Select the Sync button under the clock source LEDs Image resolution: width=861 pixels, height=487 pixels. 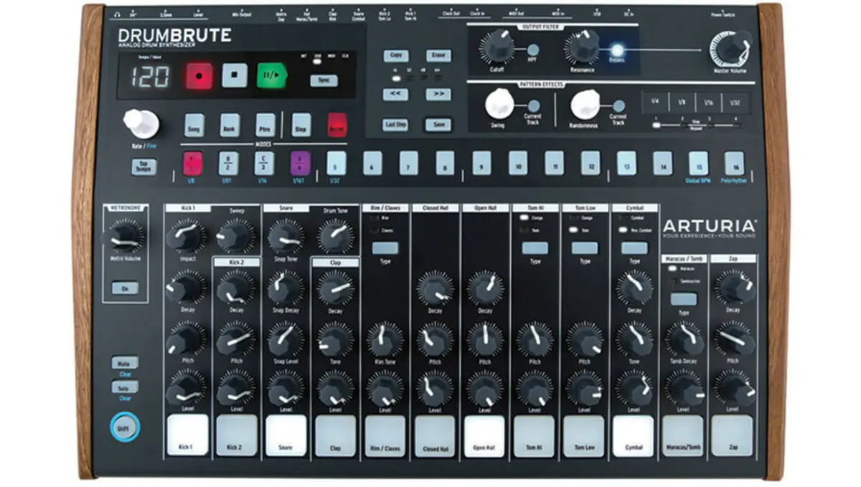[324, 80]
